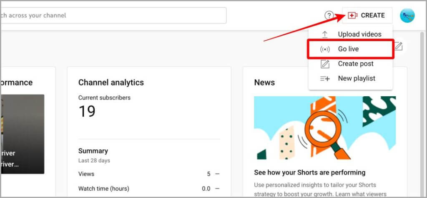The image size is (427, 198).
Task: Click the Views row value 5
Action: 208,174
